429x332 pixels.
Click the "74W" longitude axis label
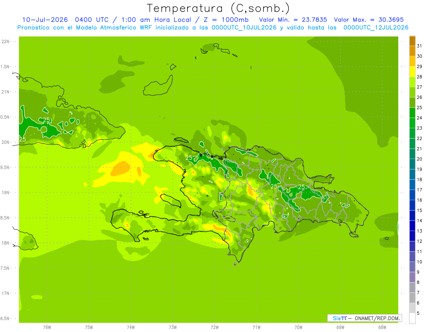click(131, 327)
